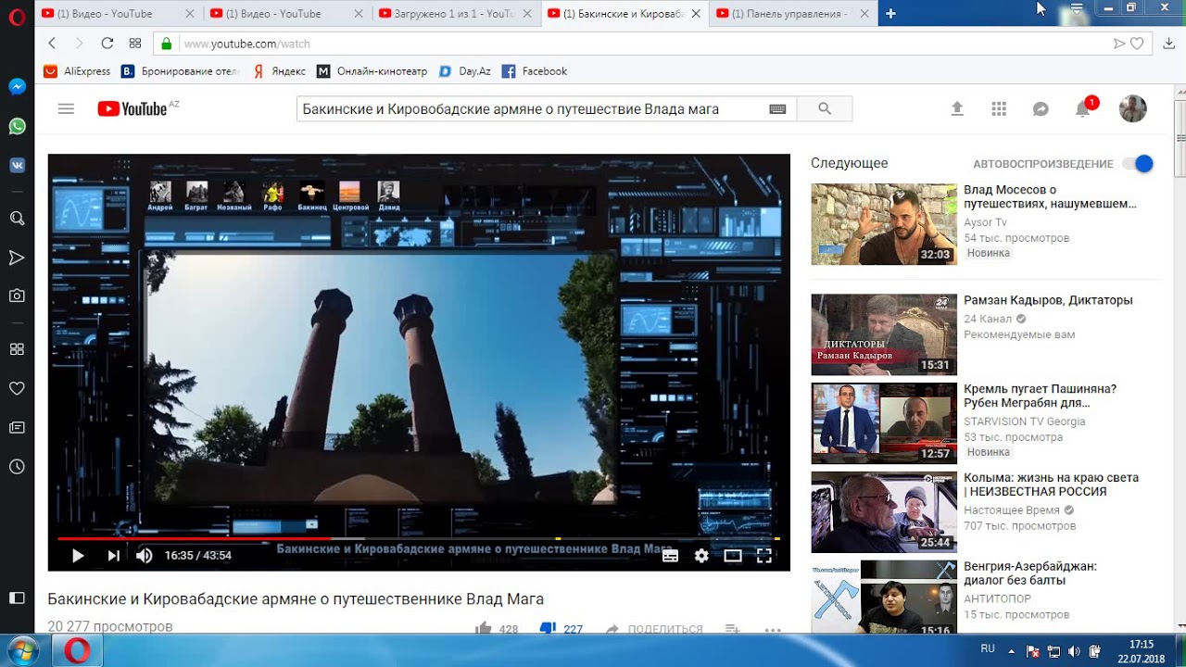Click the sidebar search icon
1186x667 pixels.
[x=17, y=219]
